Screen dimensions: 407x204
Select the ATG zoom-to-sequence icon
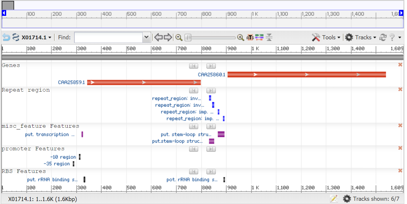click(250, 37)
